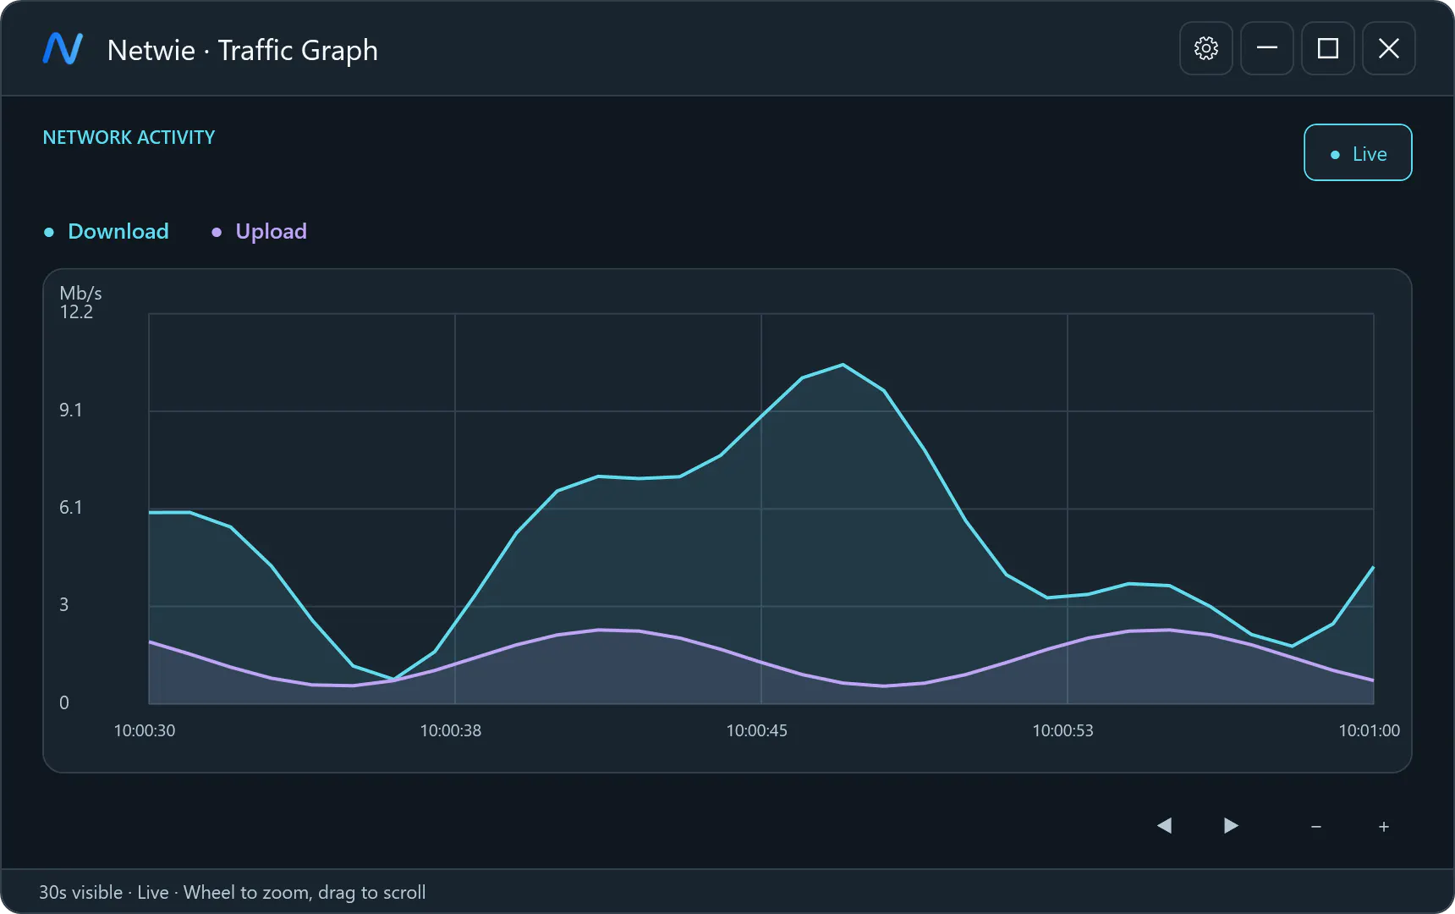Click the 10:01:00 time axis label
This screenshot has width=1455, height=914.
tap(1369, 730)
